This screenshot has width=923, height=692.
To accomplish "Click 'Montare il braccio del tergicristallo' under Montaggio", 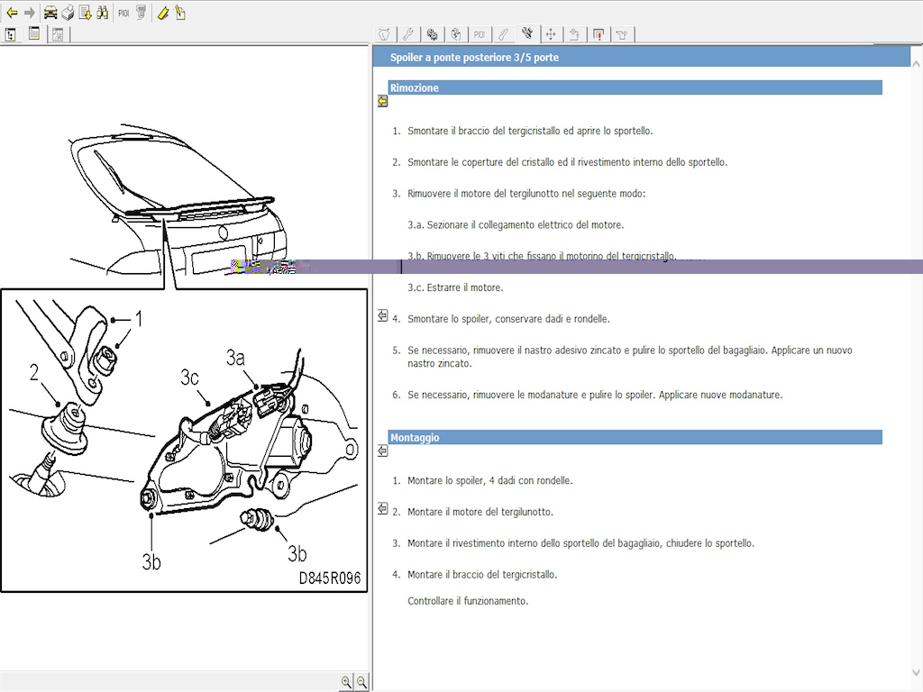I will pos(482,574).
